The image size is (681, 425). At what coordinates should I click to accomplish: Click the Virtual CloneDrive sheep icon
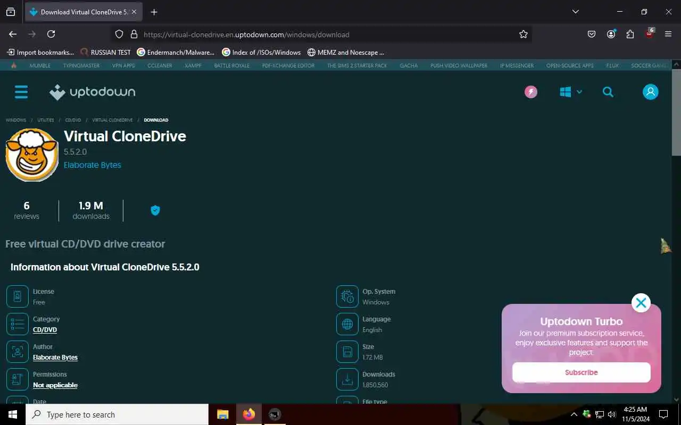coord(32,155)
